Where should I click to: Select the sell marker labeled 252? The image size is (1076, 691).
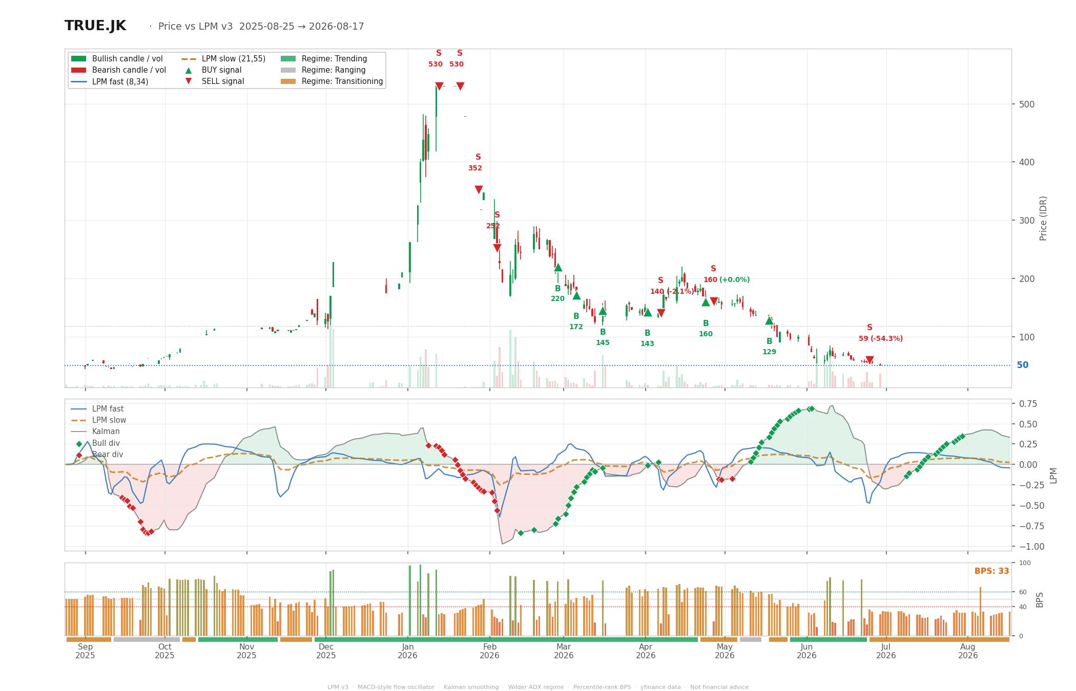pyautogui.click(x=497, y=248)
